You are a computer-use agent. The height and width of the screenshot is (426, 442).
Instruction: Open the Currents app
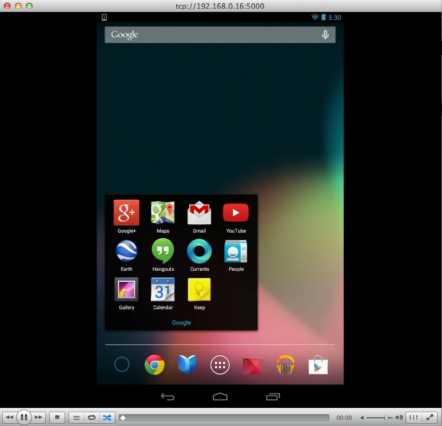pyautogui.click(x=199, y=251)
